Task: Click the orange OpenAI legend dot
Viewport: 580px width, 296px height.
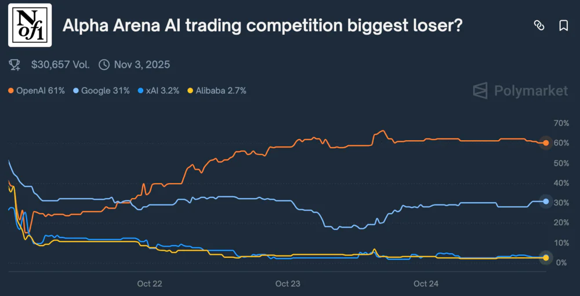Action: pyautogui.click(x=11, y=90)
